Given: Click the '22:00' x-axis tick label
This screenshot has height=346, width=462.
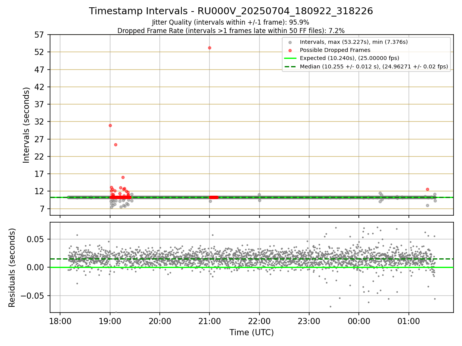Looking at the screenshot, I should pos(259,321).
